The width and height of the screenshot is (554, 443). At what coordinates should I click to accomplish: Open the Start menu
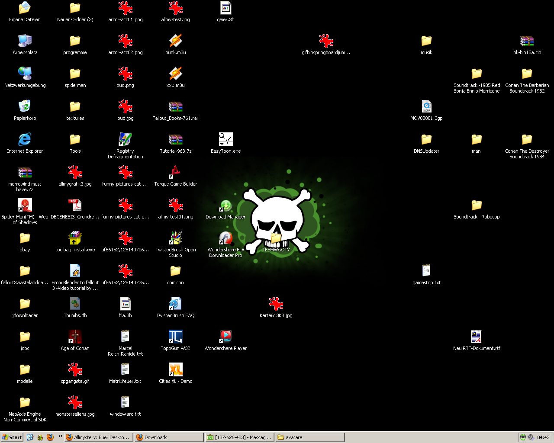12,437
